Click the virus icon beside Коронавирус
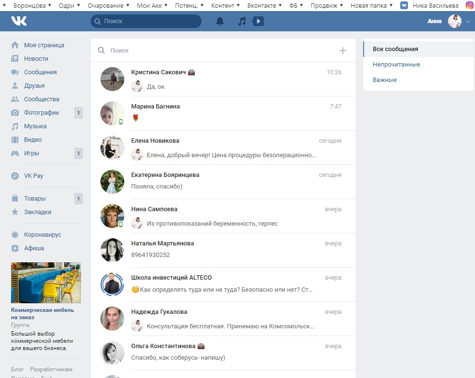 (15, 234)
